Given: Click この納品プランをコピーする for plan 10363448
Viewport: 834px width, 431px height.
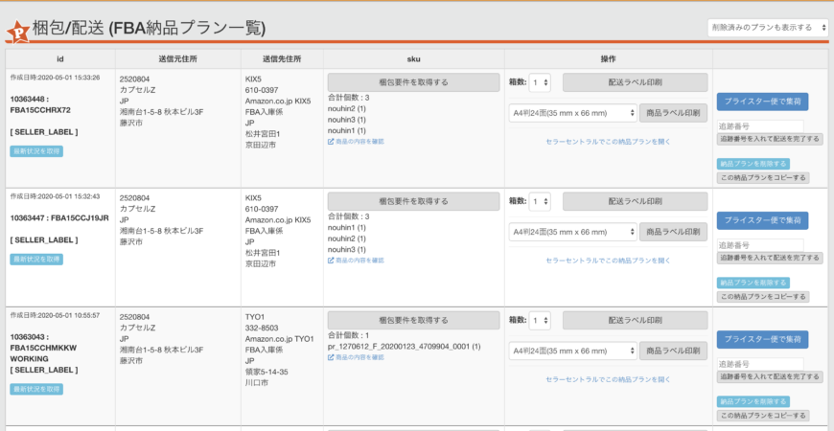Looking at the screenshot, I should click(763, 177).
